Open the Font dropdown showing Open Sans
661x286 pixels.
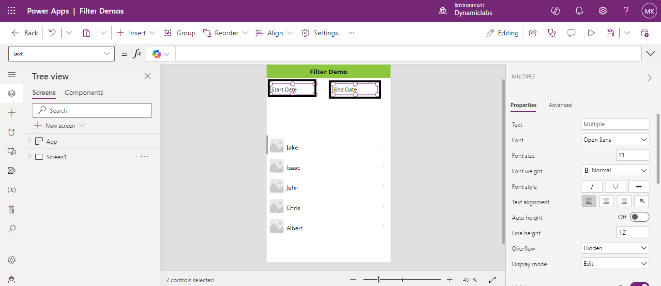[615, 140]
